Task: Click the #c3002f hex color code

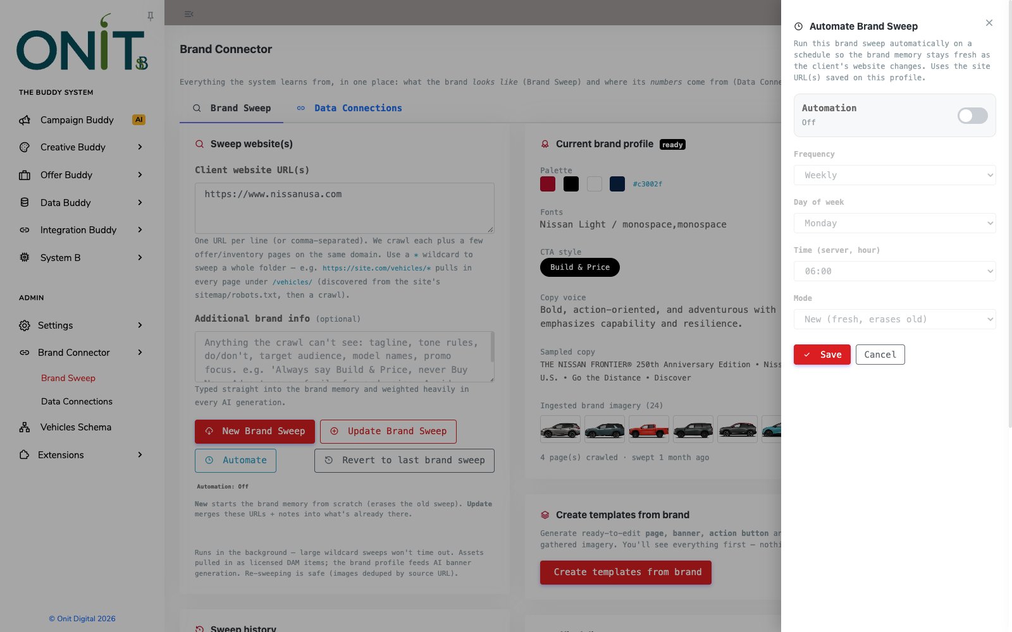Action: click(x=648, y=185)
